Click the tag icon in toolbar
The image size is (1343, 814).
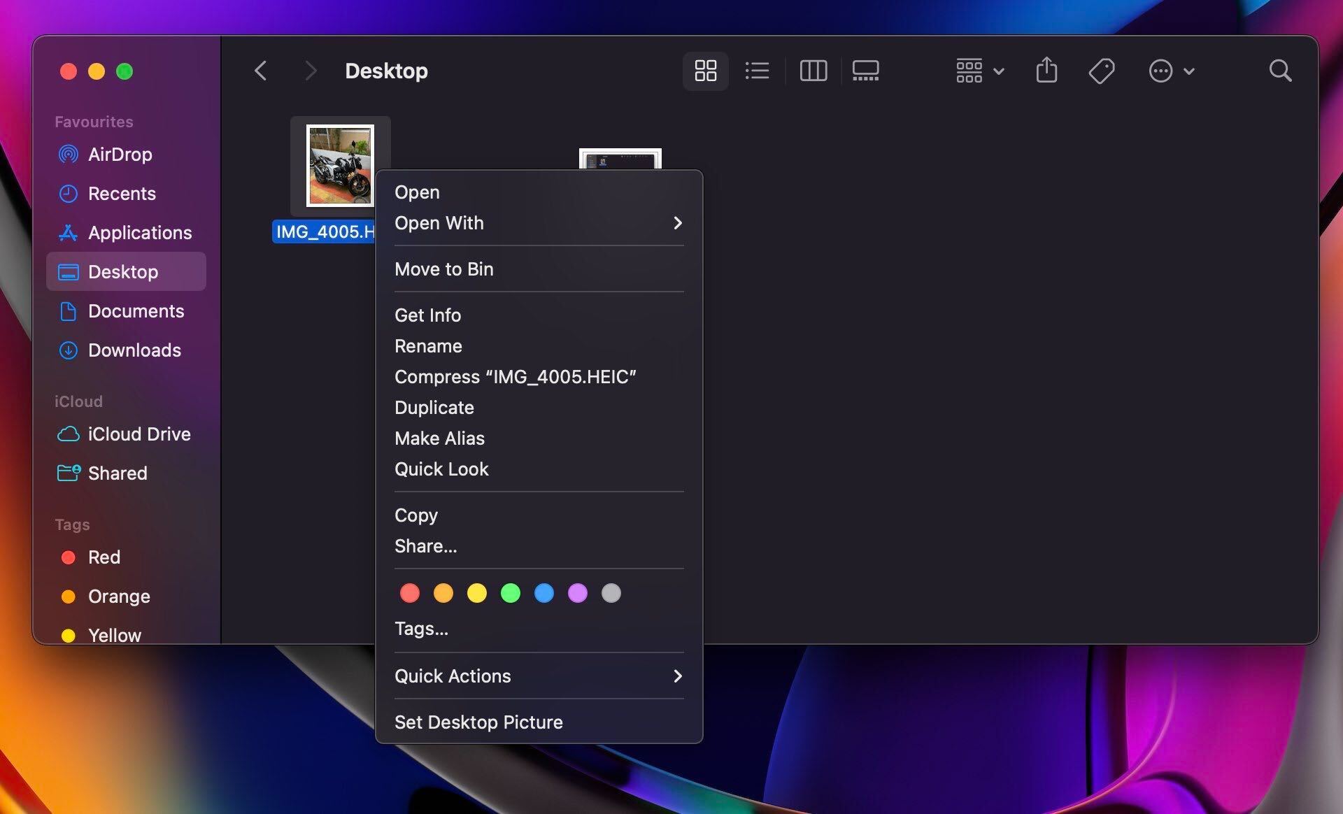1102,71
